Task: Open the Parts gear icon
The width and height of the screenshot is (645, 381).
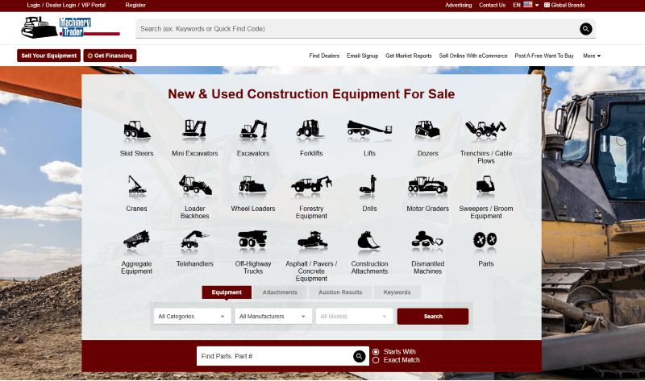Action: (485, 240)
